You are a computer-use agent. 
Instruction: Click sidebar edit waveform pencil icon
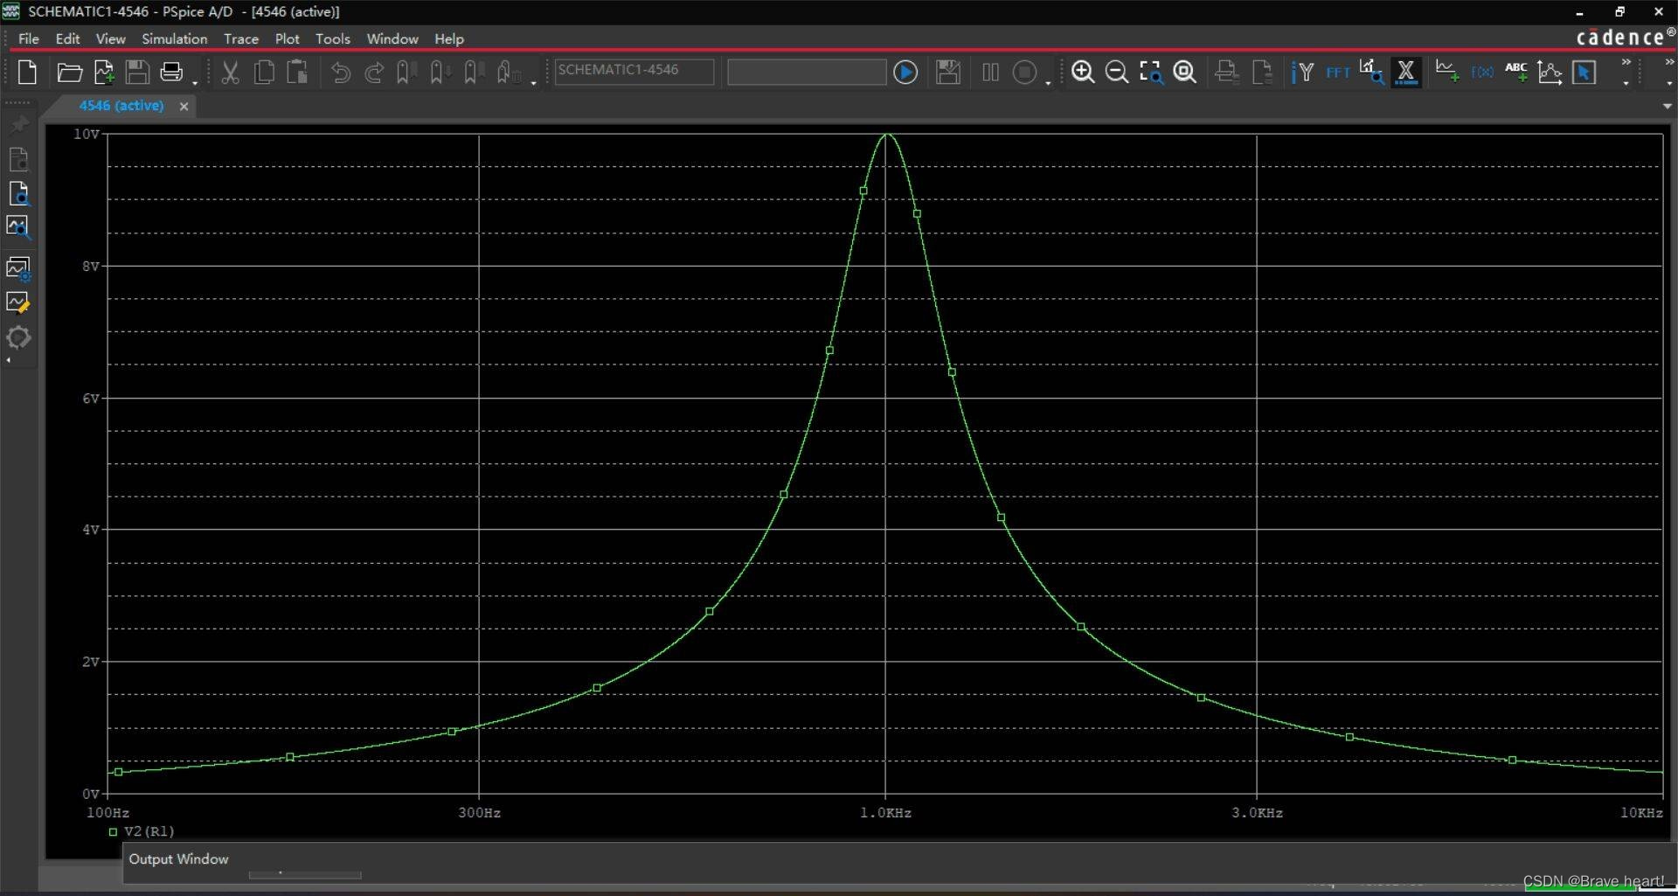18,302
